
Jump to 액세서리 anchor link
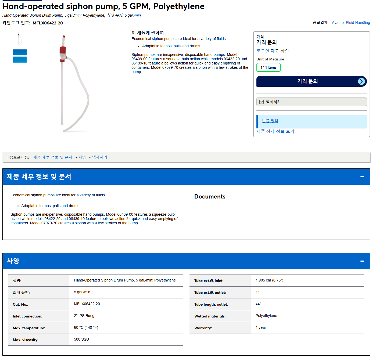(100, 157)
